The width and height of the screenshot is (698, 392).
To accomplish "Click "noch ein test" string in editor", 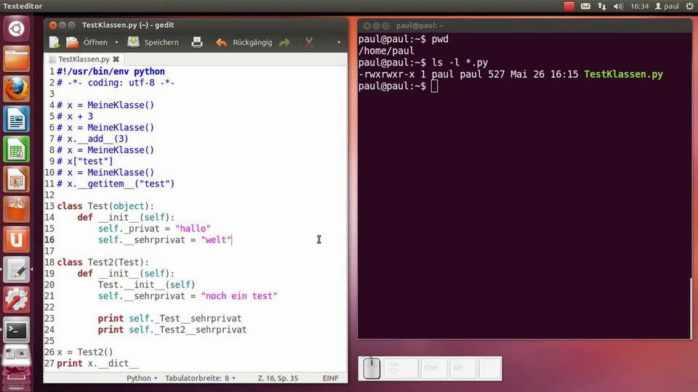I will pos(239,296).
